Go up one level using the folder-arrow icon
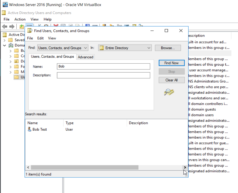 click(x=21, y=27)
